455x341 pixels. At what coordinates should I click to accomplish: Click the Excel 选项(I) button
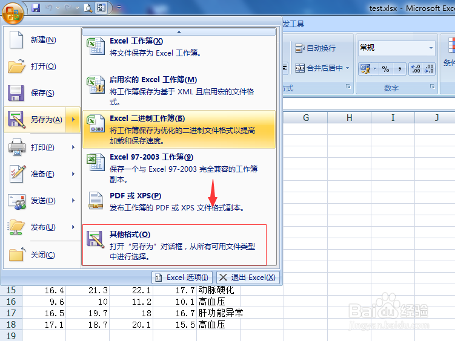pyautogui.click(x=182, y=278)
